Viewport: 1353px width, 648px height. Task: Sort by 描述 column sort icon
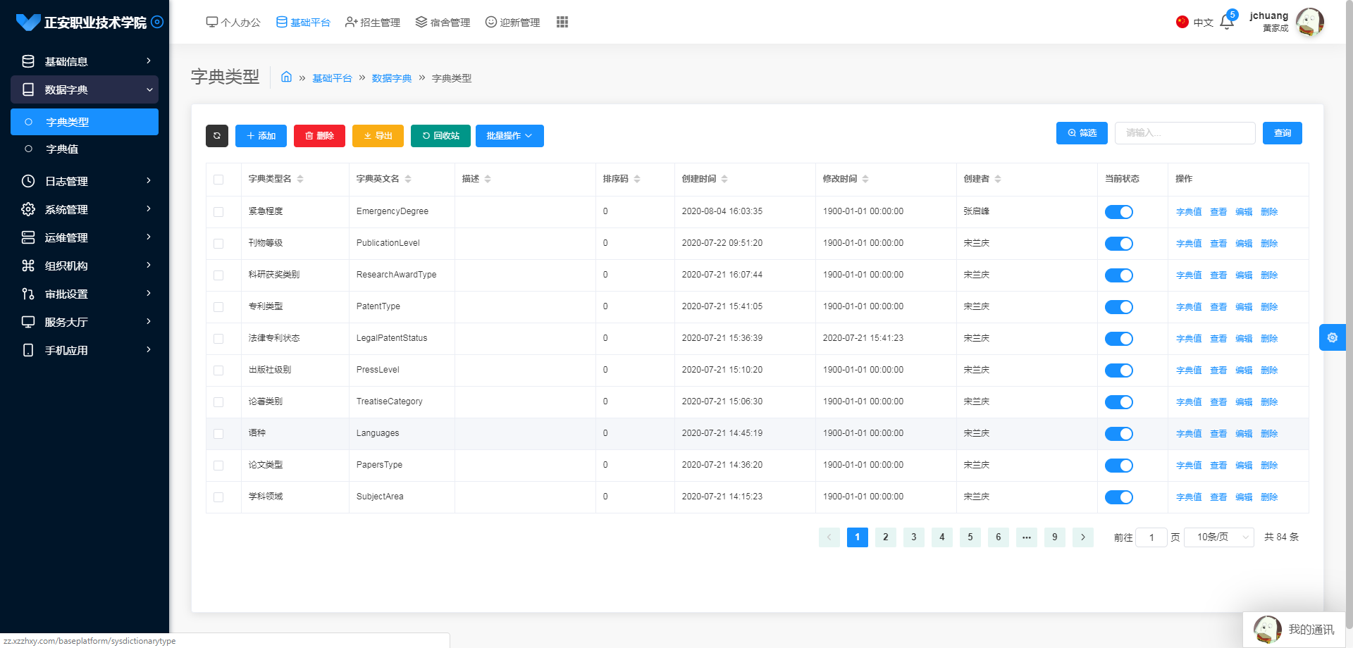tap(488, 179)
